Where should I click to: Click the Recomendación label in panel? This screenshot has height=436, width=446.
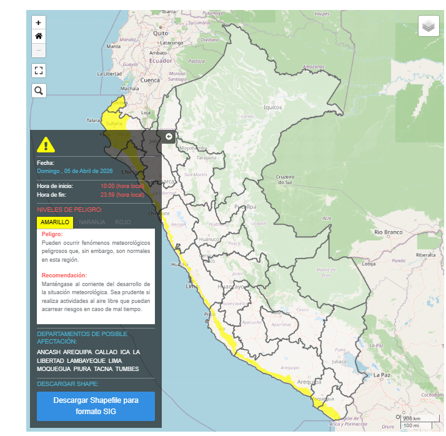64,275
